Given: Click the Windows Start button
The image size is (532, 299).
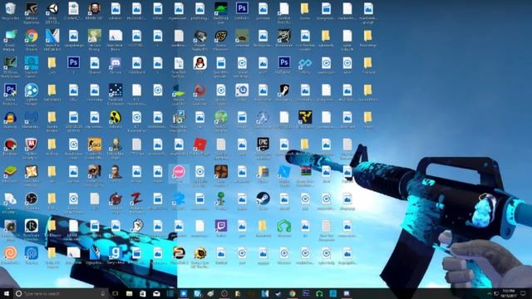Looking at the screenshot, I should click(7, 293).
